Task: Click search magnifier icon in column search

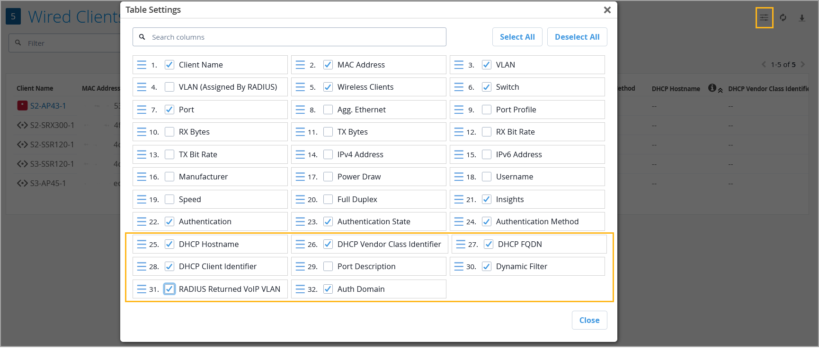Action: point(142,37)
